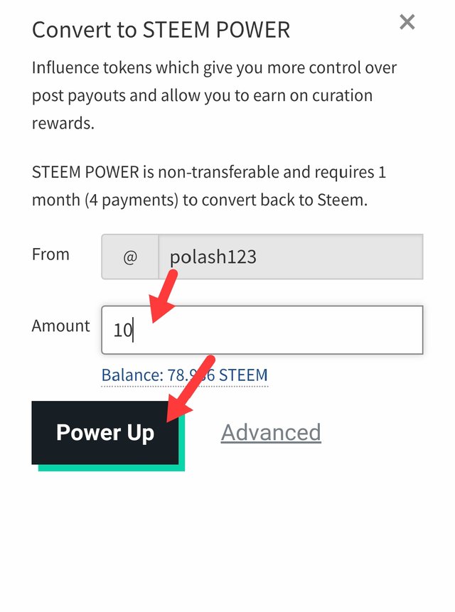Click the Influence tokens description paragraph

coord(213,95)
